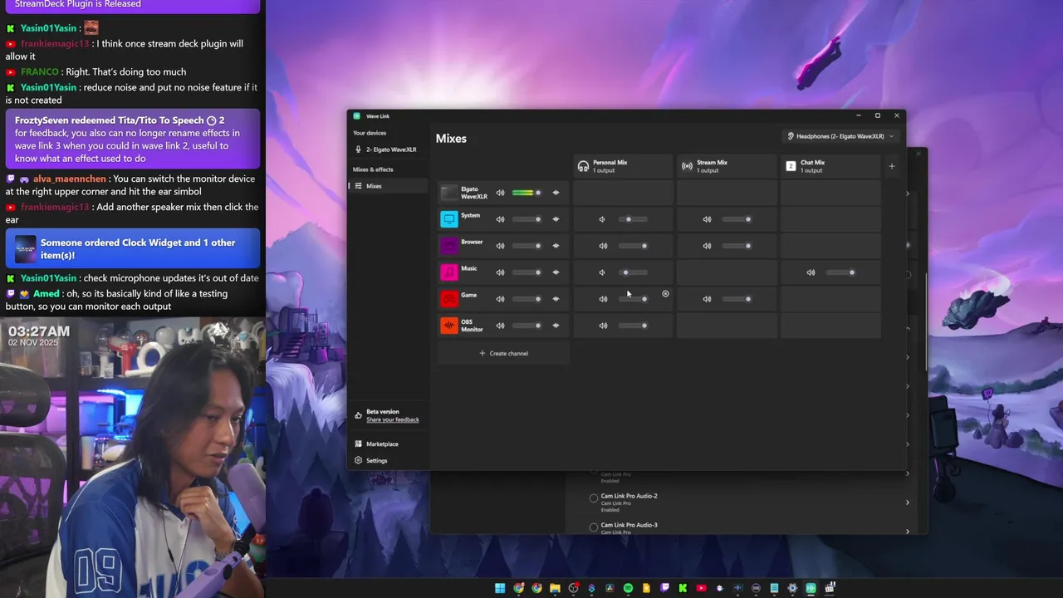Screen dimensions: 1063x598
Task: Mute the Elgato Wave:XLR channel
Action: (x=500, y=193)
